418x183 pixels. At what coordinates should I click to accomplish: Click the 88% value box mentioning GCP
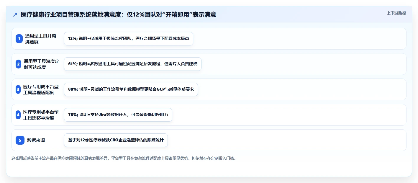131,89
